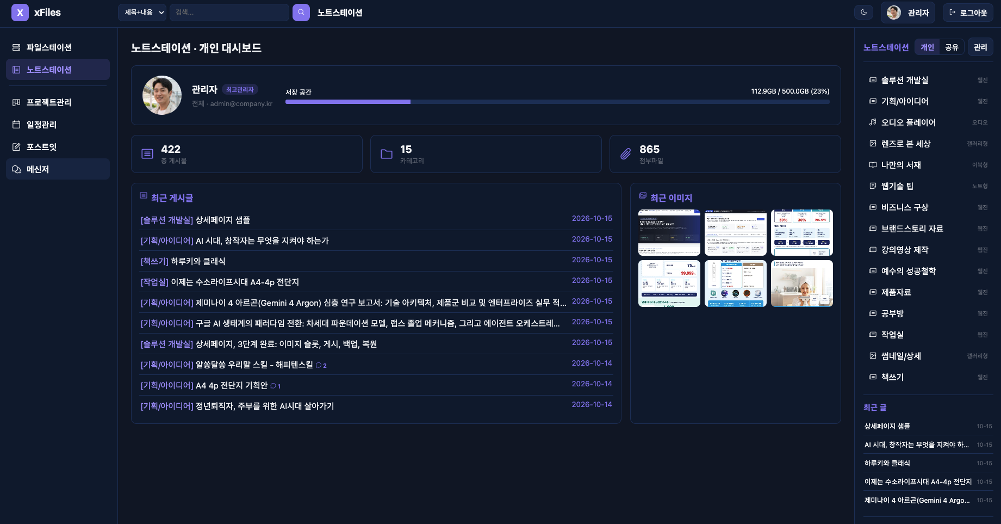This screenshot has height=524, width=1001.
Task: Click the 저장 공간 storage progress bar
Action: click(557, 102)
